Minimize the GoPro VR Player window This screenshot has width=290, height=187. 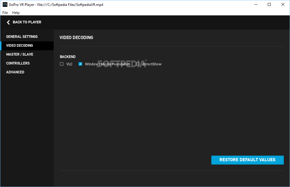(256, 5)
